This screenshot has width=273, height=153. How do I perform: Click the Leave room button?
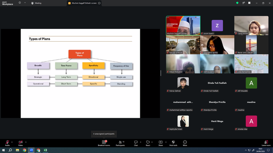(x=266, y=143)
